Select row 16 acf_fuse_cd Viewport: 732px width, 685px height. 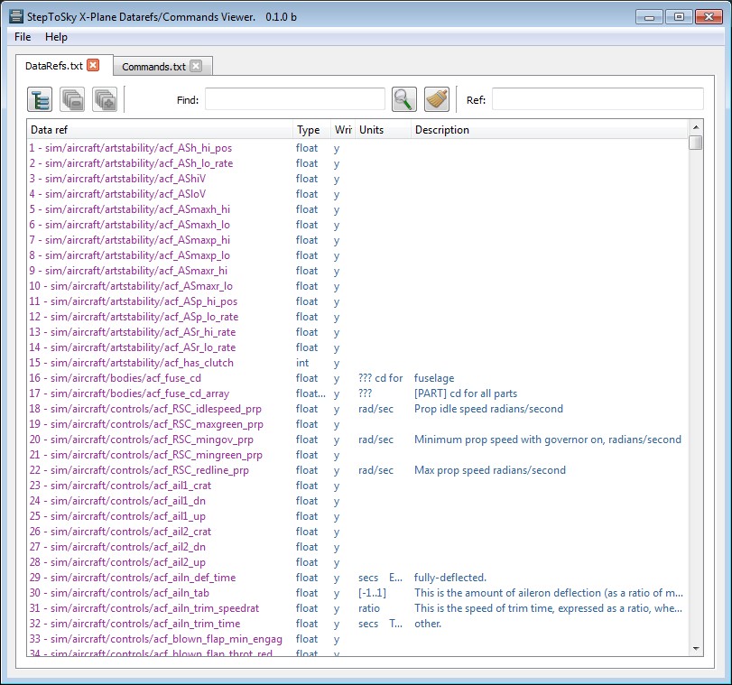click(357, 378)
